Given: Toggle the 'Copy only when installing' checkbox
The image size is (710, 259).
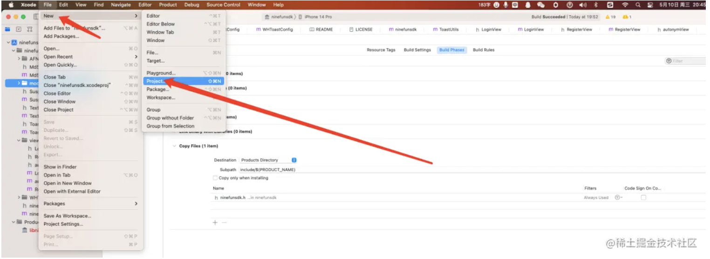Looking at the screenshot, I should pos(215,178).
